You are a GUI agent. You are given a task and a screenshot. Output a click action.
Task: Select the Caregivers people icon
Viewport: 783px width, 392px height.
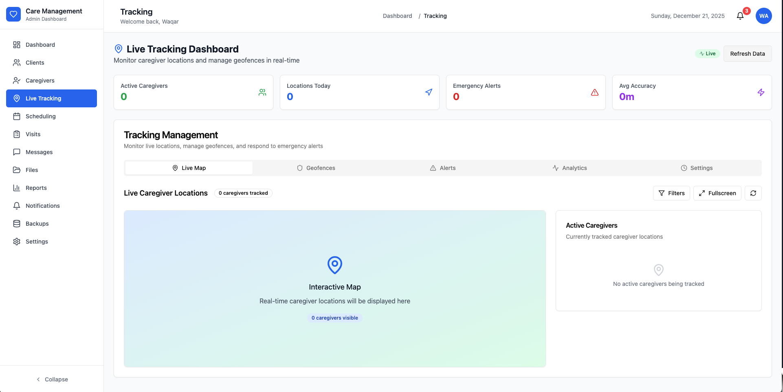16,80
